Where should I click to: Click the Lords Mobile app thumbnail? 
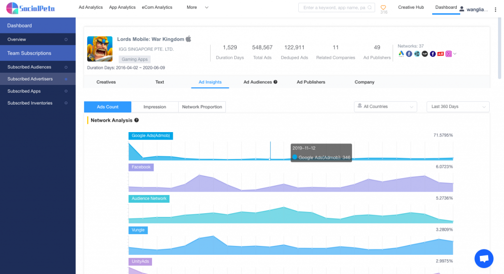pos(99,49)
